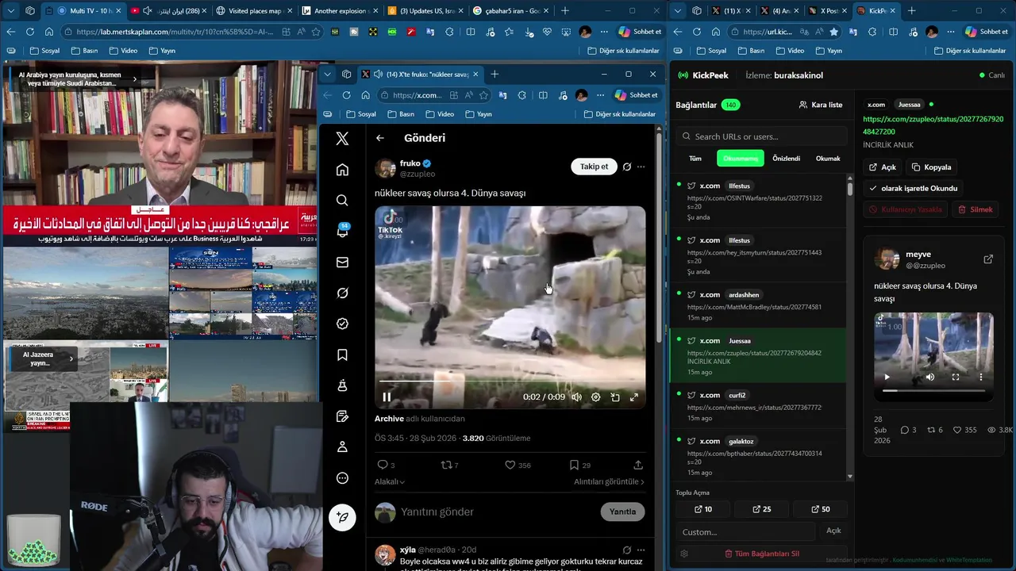Open more options on xýla's reply

[641, 550]
